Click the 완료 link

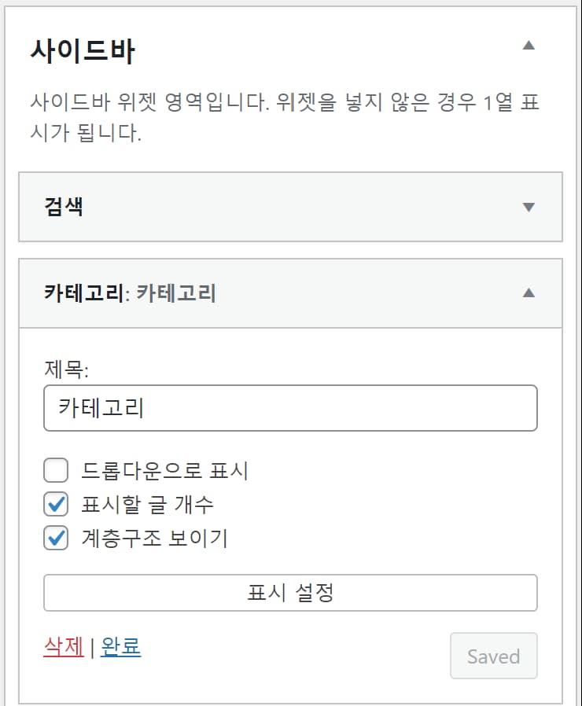tap(120, 647)
